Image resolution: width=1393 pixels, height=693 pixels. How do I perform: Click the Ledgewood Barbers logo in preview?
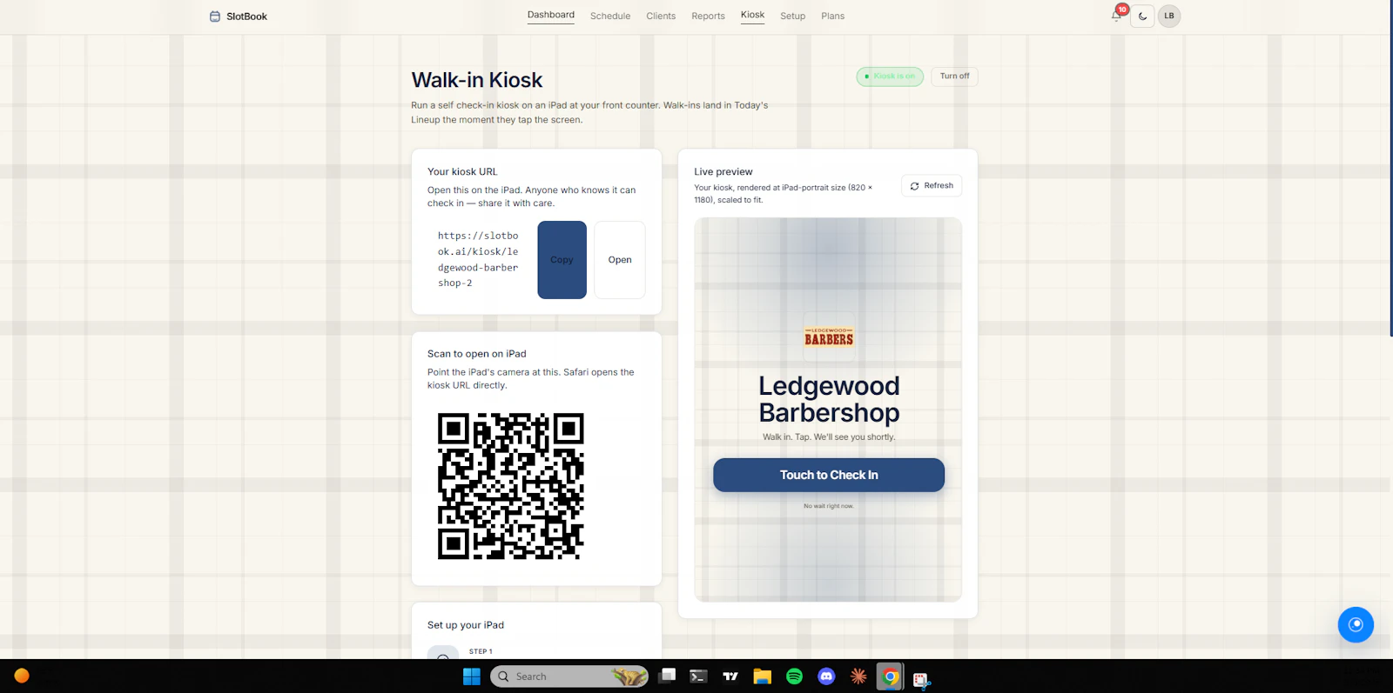(x=829, y=337)
